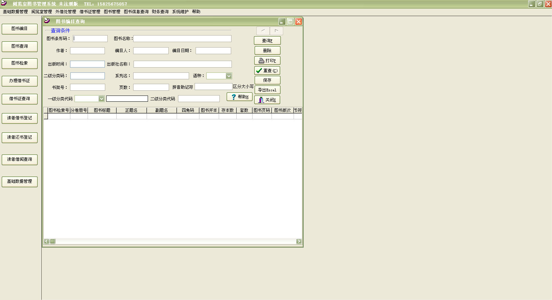The width and height of the screenshot is (552, 300).
Task: Click the 图书检索 sidebar button
Action: 20,63
